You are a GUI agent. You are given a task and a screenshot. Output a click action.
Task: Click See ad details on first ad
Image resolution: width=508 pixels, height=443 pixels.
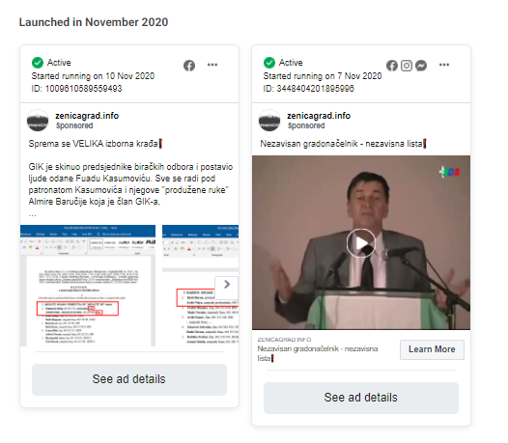click(x=129, y=379)
